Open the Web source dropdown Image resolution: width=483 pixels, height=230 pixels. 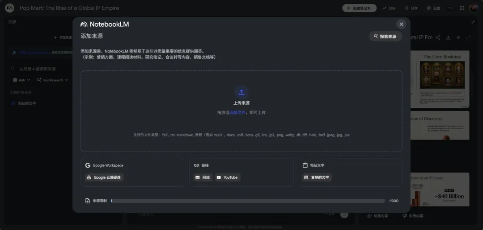(21, 80)
